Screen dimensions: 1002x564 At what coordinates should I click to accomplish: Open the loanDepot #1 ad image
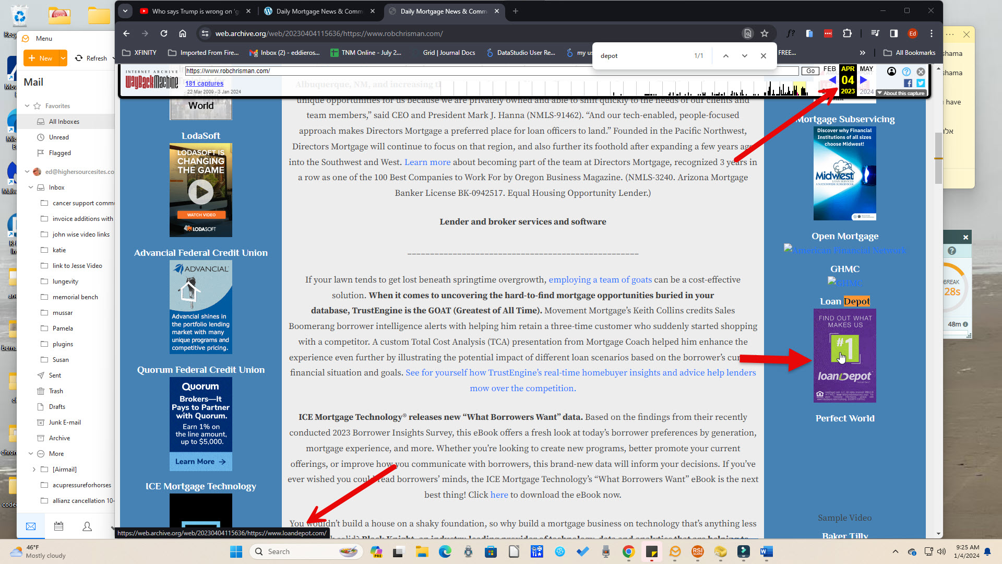(x=845, y=356)
